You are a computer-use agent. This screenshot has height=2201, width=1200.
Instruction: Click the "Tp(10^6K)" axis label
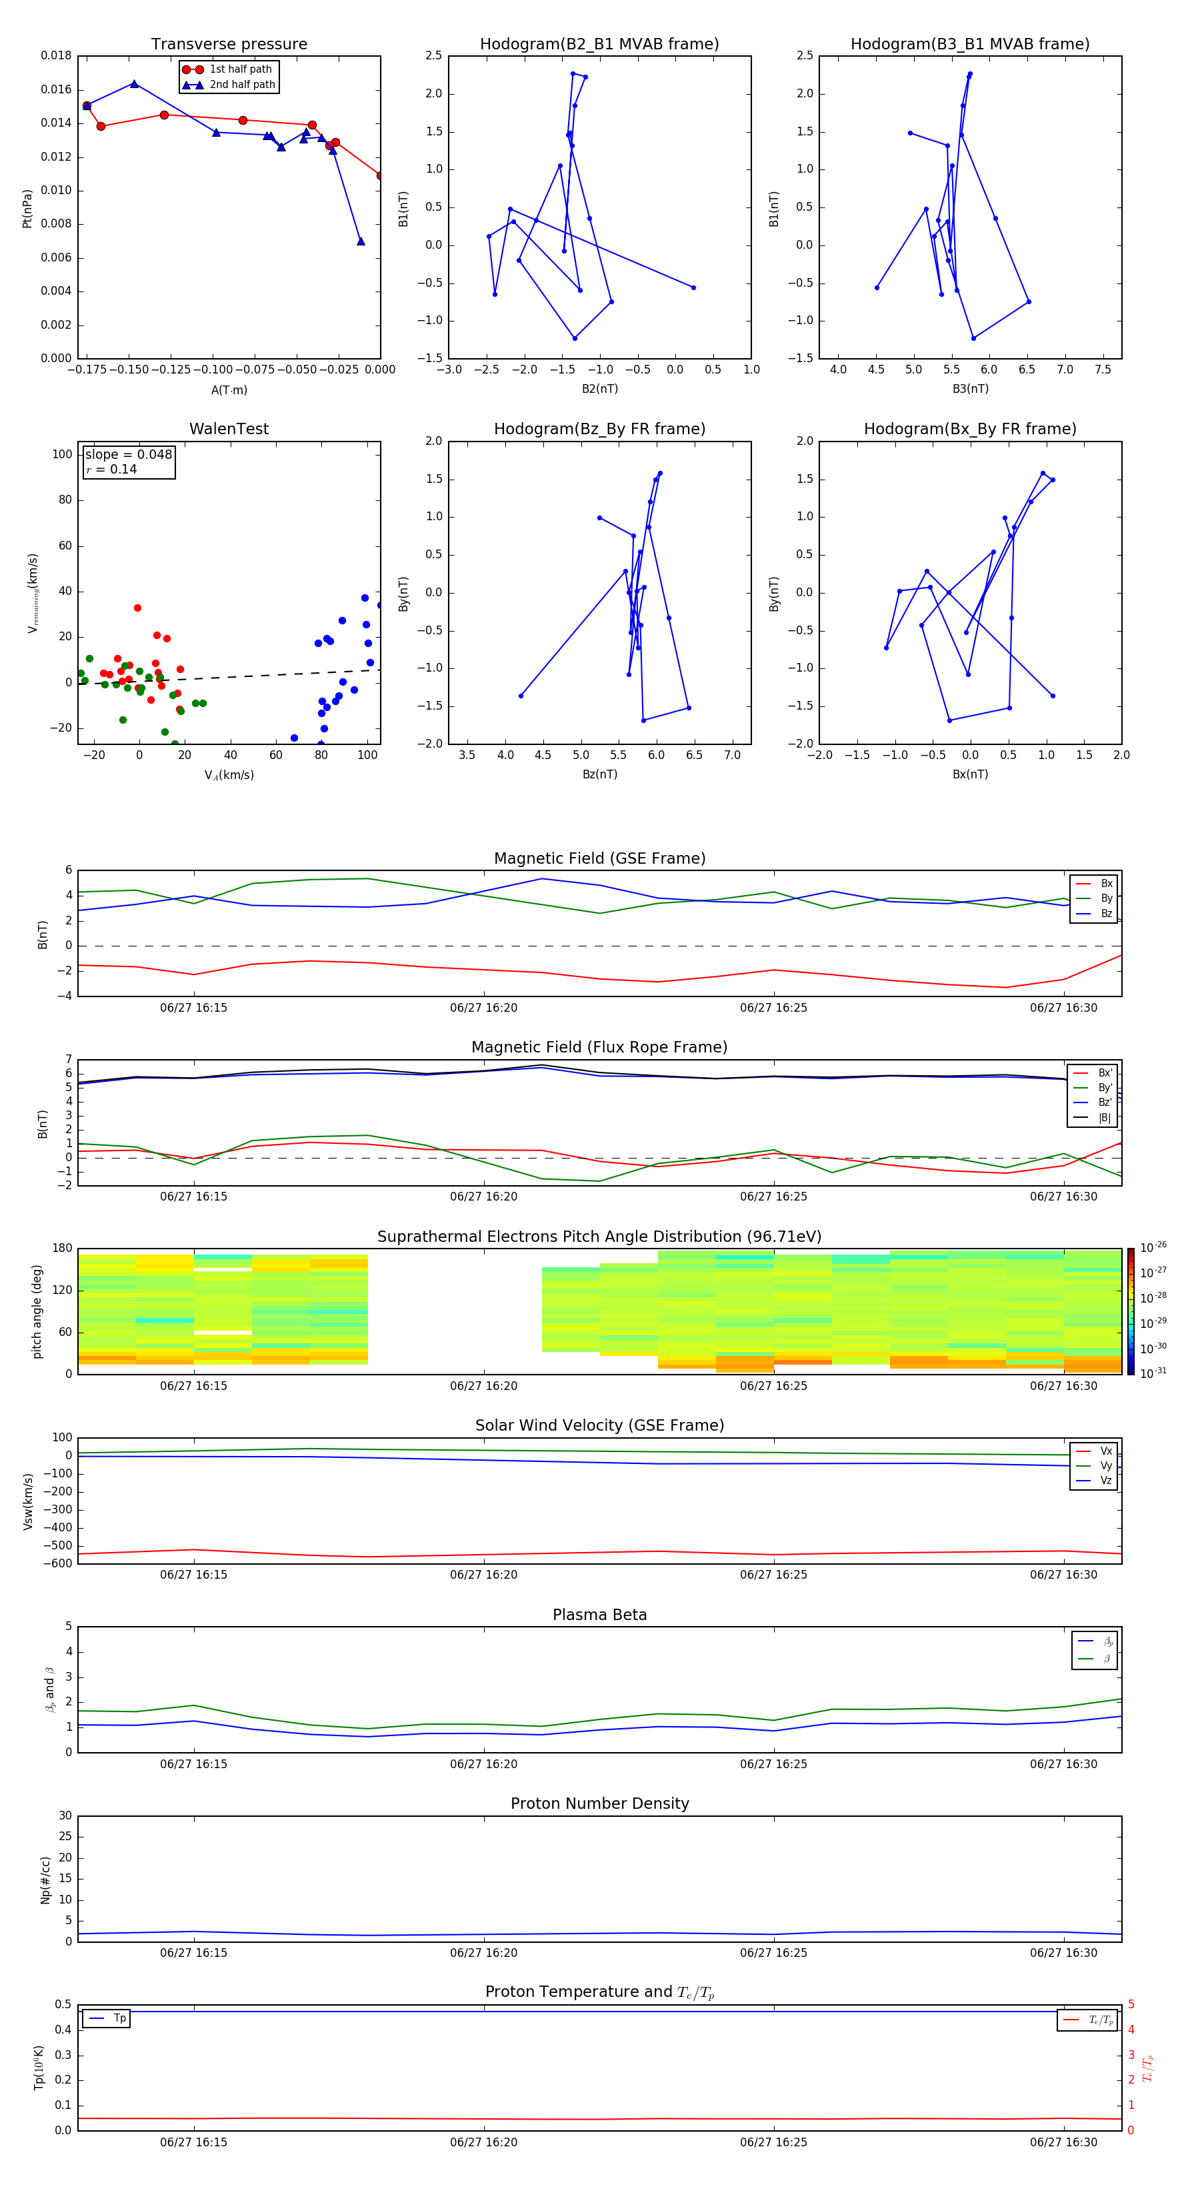tap(39, 2068)
